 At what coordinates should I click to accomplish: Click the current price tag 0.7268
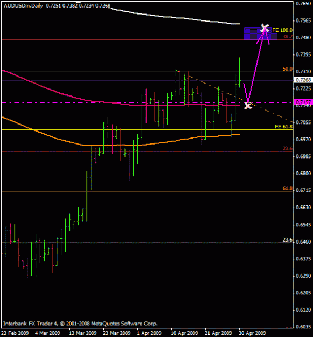303,80
